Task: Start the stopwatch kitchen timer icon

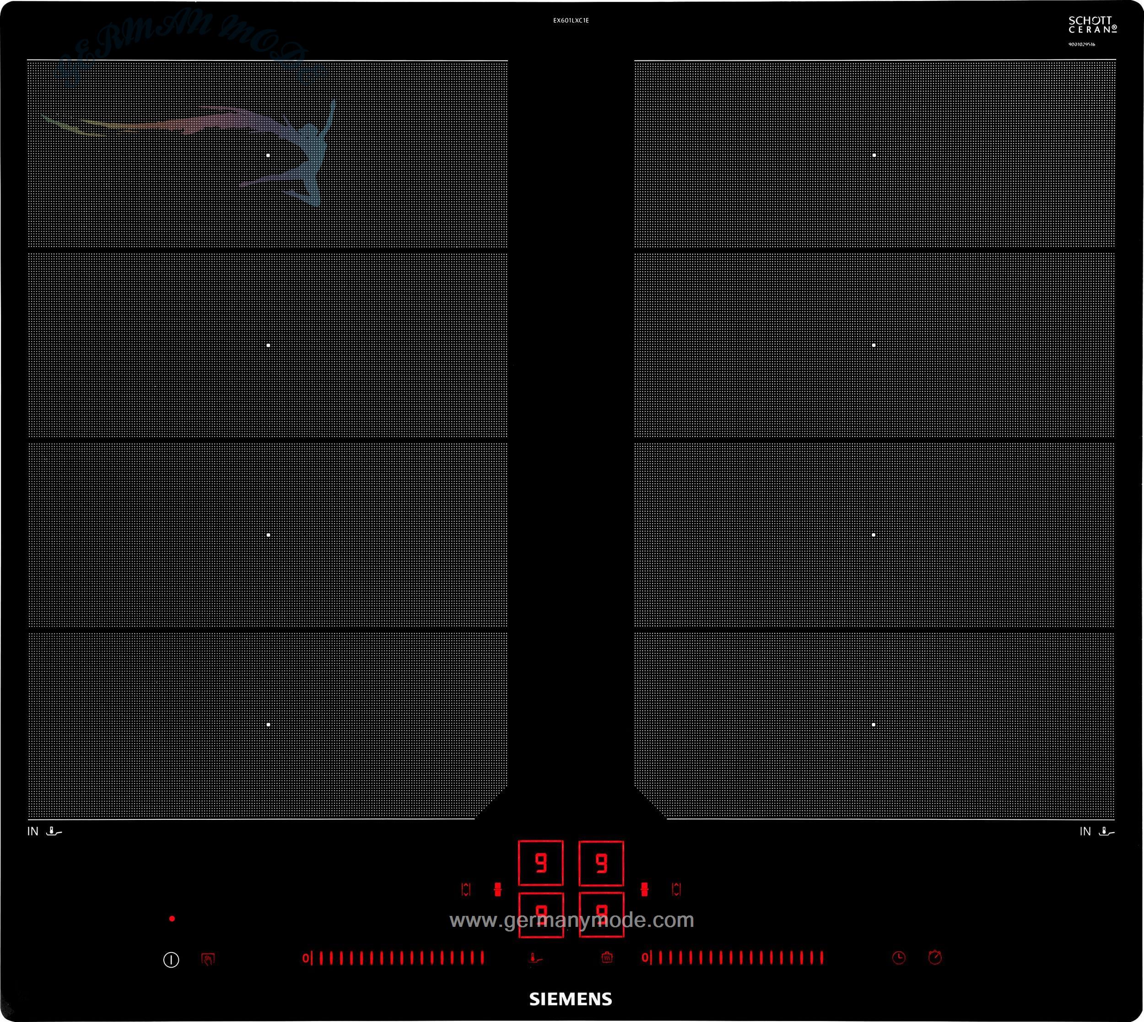Action: 935,957
